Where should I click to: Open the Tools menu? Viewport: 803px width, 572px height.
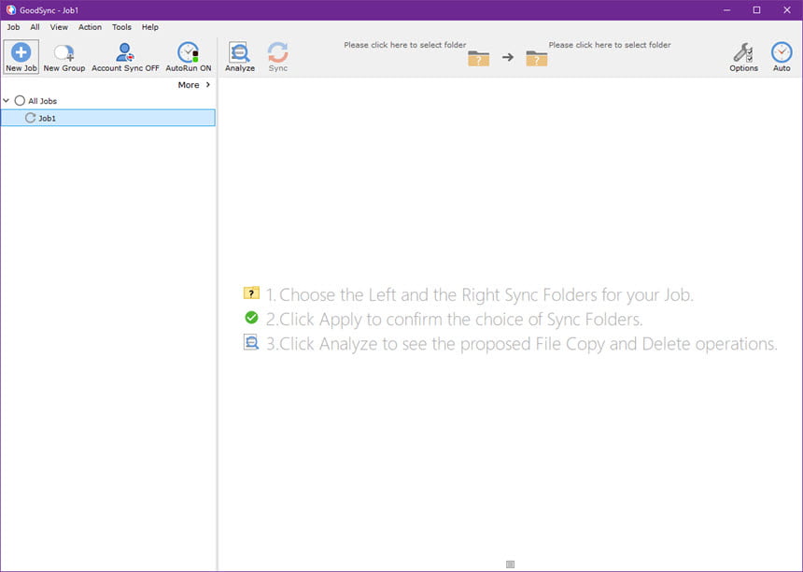pyautogui.click(x=122, y=27)
